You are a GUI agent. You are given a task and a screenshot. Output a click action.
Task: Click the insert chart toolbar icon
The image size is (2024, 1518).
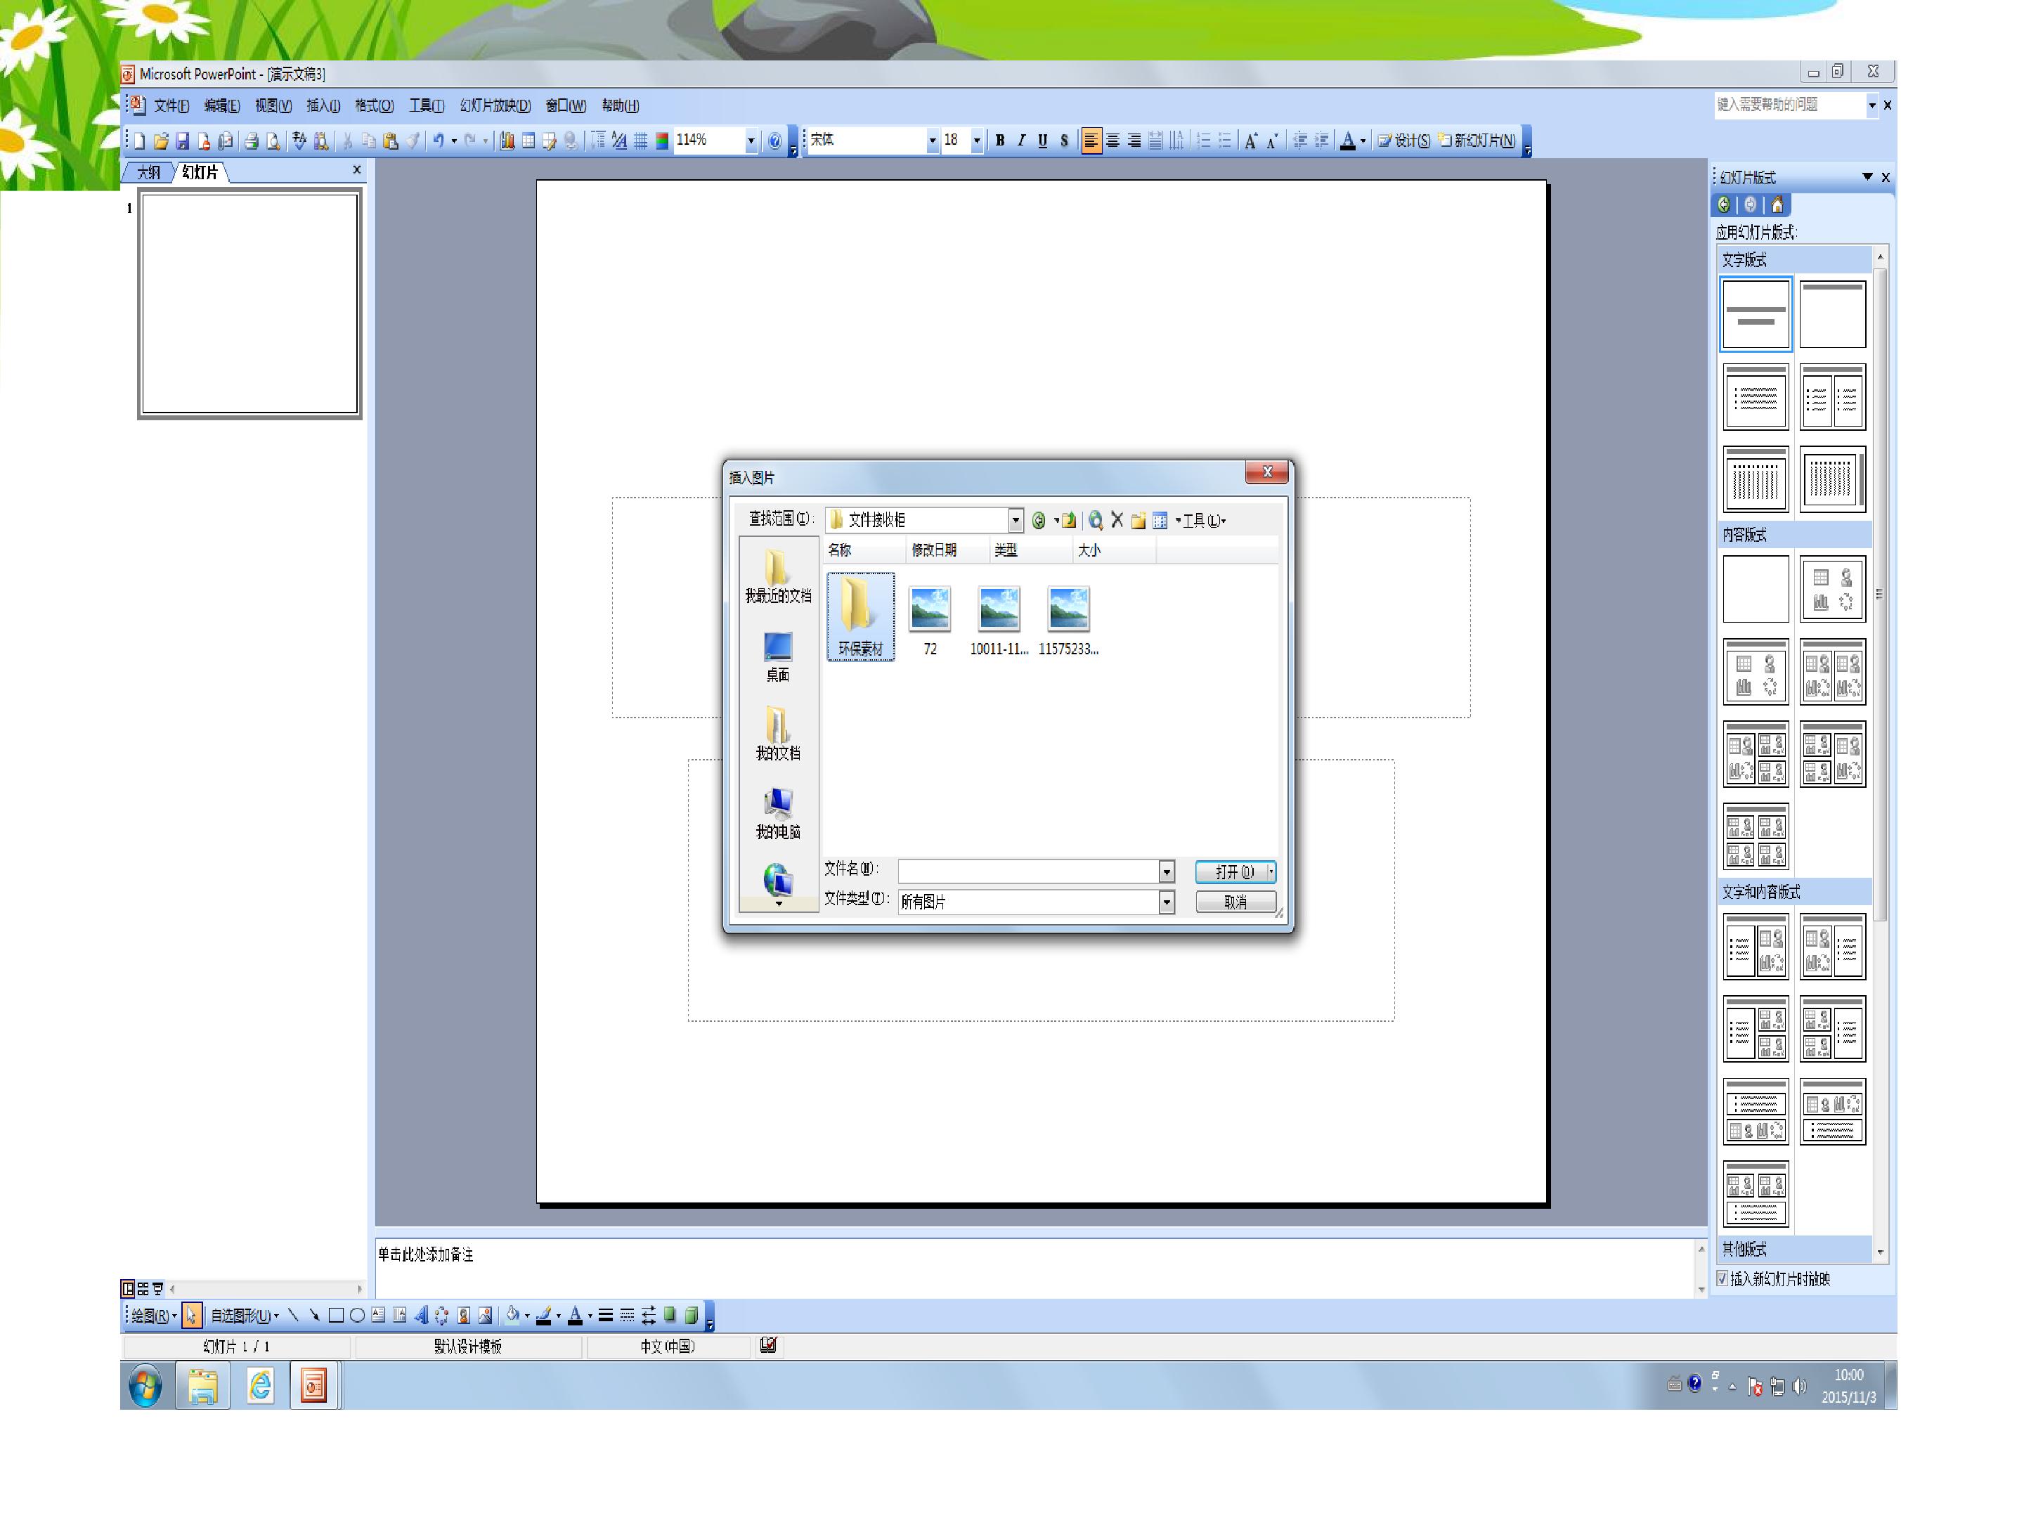[507, 141]
